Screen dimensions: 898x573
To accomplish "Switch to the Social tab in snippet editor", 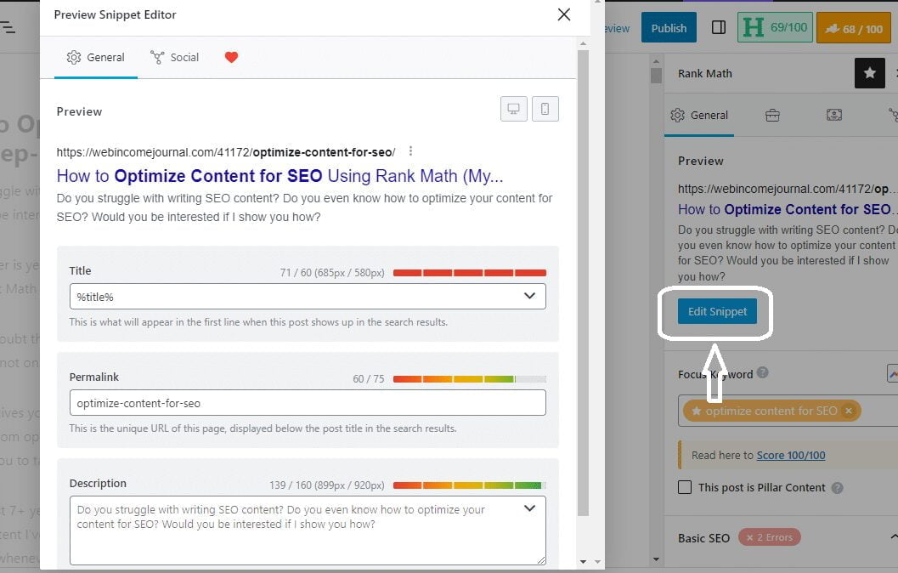I will [x=175, y=57].
